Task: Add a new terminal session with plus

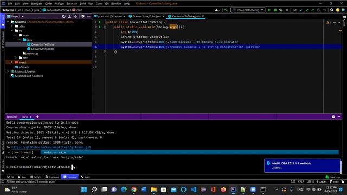Action: click(x=37, y=117)
